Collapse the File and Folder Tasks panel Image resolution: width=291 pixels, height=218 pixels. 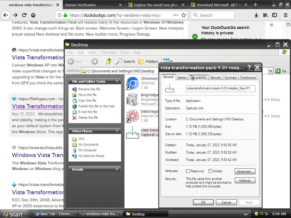point(117,81)
